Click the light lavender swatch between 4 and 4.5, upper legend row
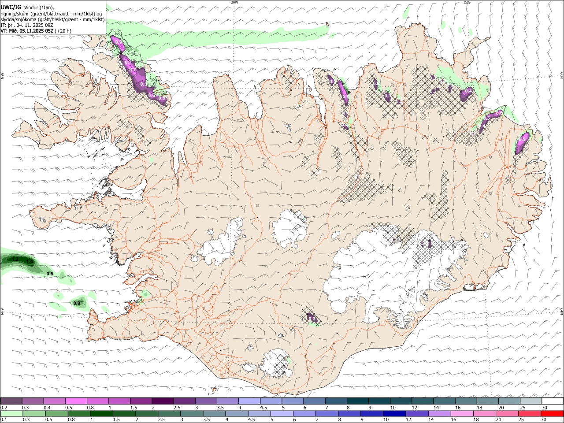The image size is (564, 423). point(249,401)
